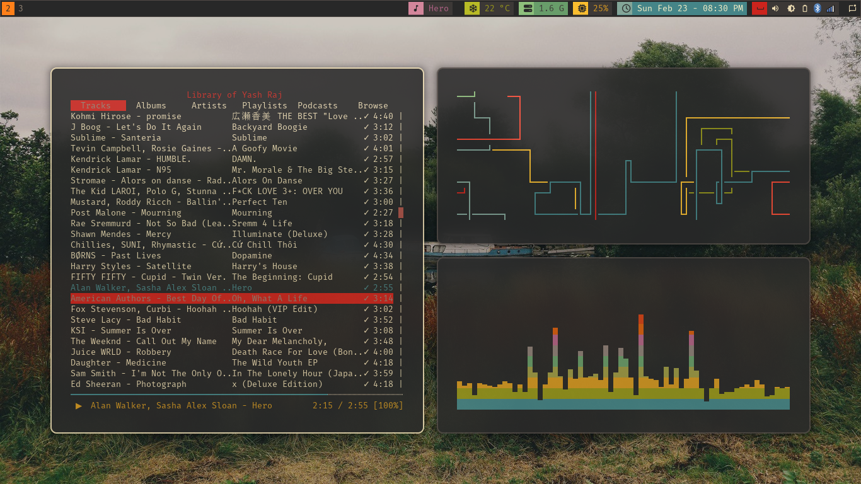The height and width of the screenshot is (484, 861).
Task: Click the snowflake temperature icon
Action: (x=471, y=8)
